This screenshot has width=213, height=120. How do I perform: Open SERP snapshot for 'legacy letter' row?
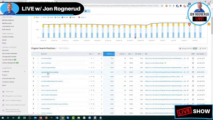[193, 86]
